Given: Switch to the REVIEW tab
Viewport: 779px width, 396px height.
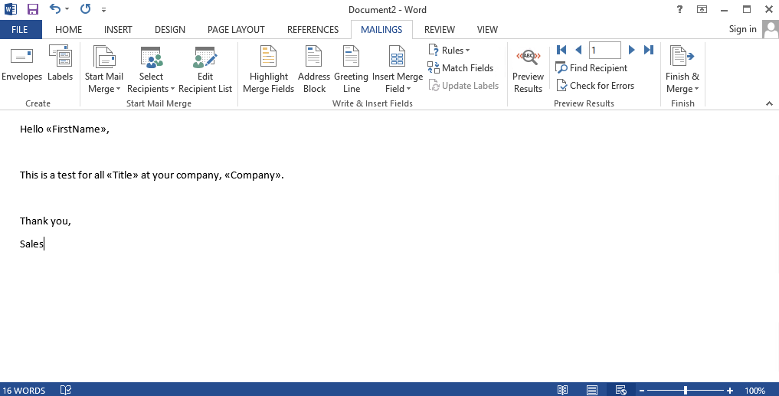Looking at the screenshot, I should (x=440, y=29).
